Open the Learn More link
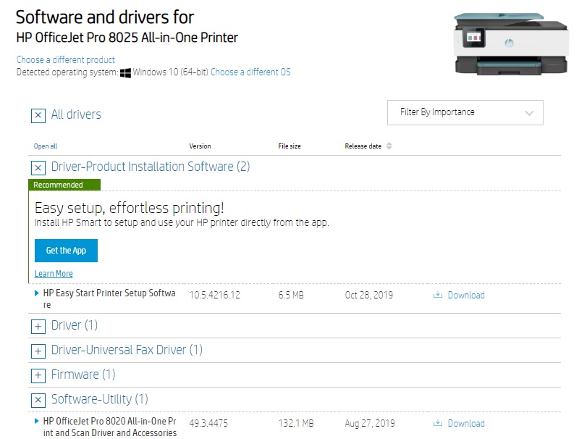 click(x=54, y=274)
